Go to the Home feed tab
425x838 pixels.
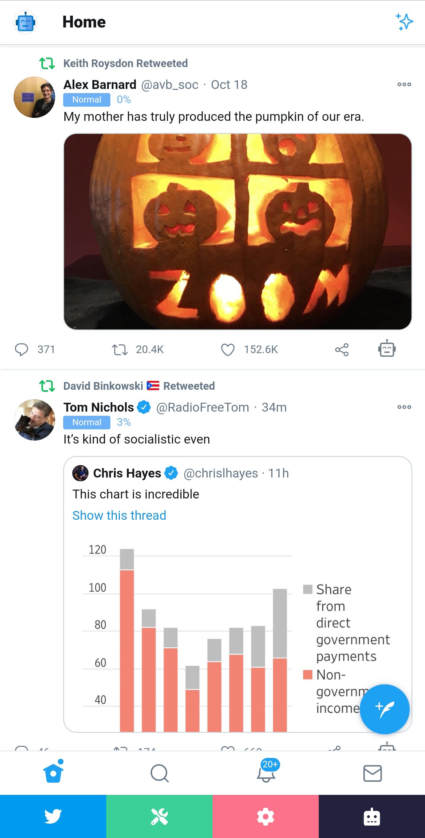53,773
